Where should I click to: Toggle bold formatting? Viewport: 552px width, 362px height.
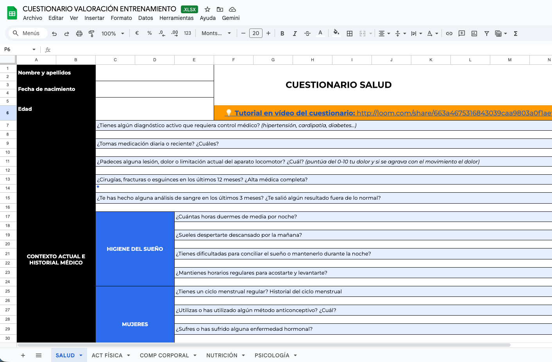point(282,34)
